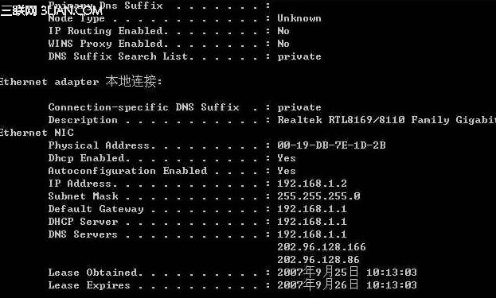Click DNS server entry 202.96.128.166
Image resolution: width=496 pixels, height=298 pixels.
click(x=322, y=247)
